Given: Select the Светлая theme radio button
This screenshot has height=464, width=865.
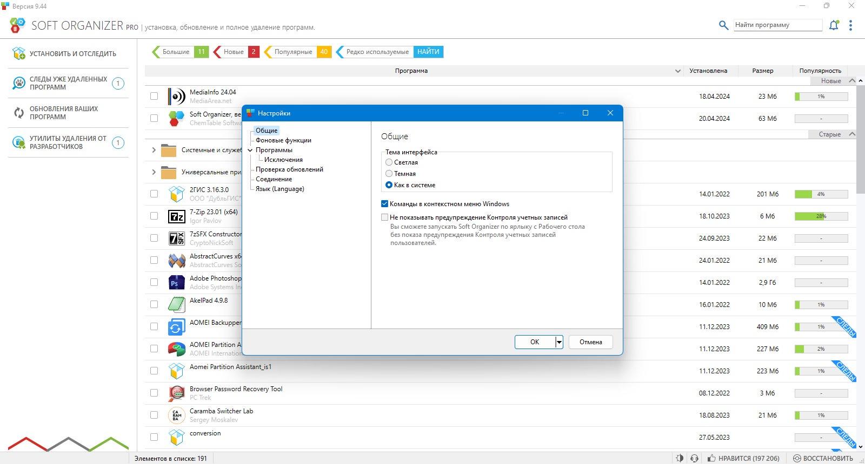Looking at the screenshot, I should [389, 162].
